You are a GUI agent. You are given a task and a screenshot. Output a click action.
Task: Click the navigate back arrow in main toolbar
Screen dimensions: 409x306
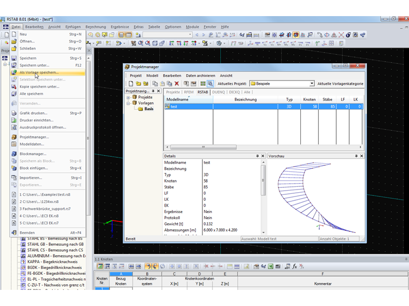(196, 34)
